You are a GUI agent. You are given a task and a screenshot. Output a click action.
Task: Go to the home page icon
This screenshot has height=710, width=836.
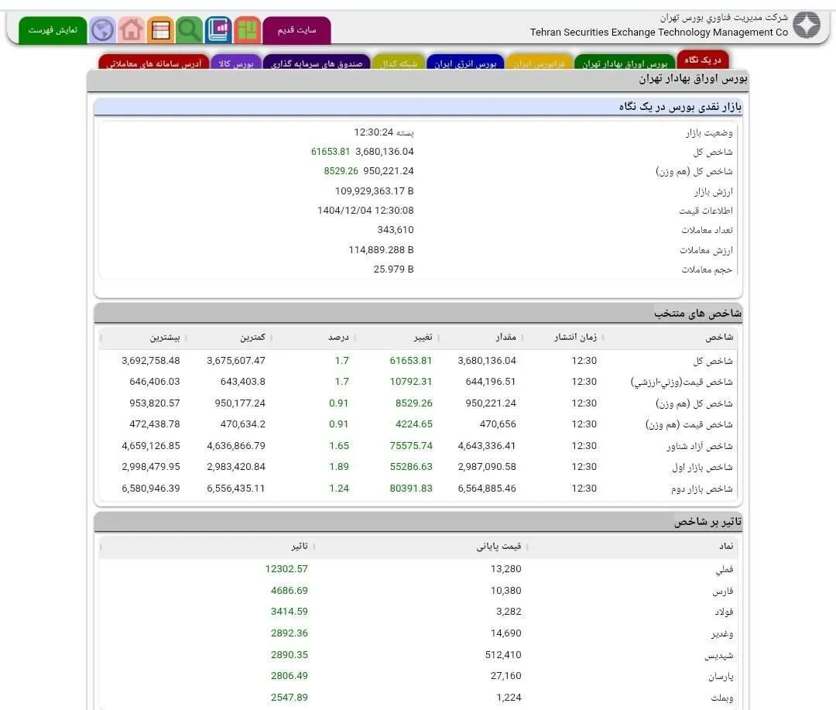pyautogui.click(x=131, y=29)
